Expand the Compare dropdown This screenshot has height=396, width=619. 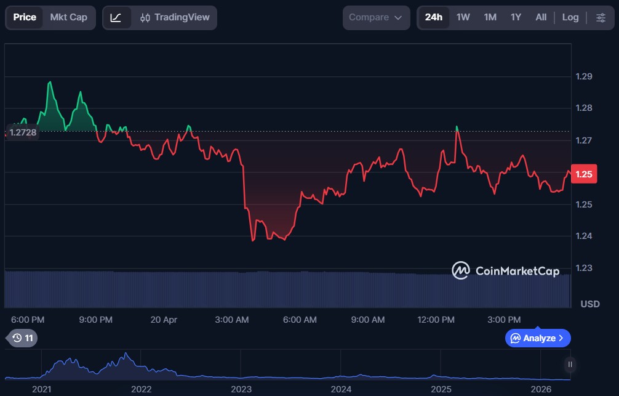(376, 17)
